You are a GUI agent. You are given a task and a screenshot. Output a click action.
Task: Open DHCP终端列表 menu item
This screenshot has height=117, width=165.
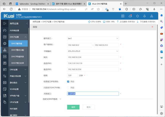click(18, 56)
